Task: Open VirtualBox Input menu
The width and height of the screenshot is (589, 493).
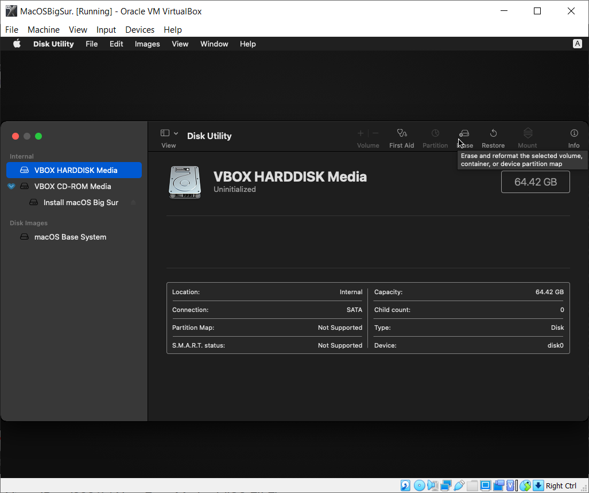Action: coord(106,30)
